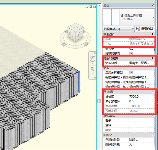The image size is (158, 150).
Task: Click the ViewCube right face
Action: [x=80, y=34]
